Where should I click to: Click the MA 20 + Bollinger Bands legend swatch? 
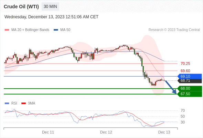[x=7, y=30]
